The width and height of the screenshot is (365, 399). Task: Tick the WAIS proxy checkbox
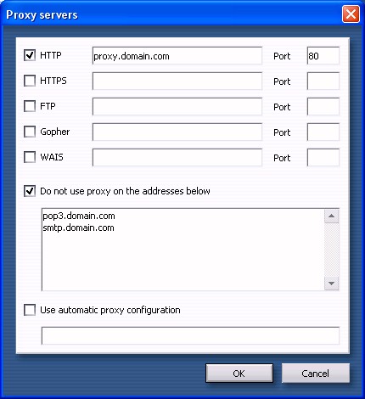point(30,157)
